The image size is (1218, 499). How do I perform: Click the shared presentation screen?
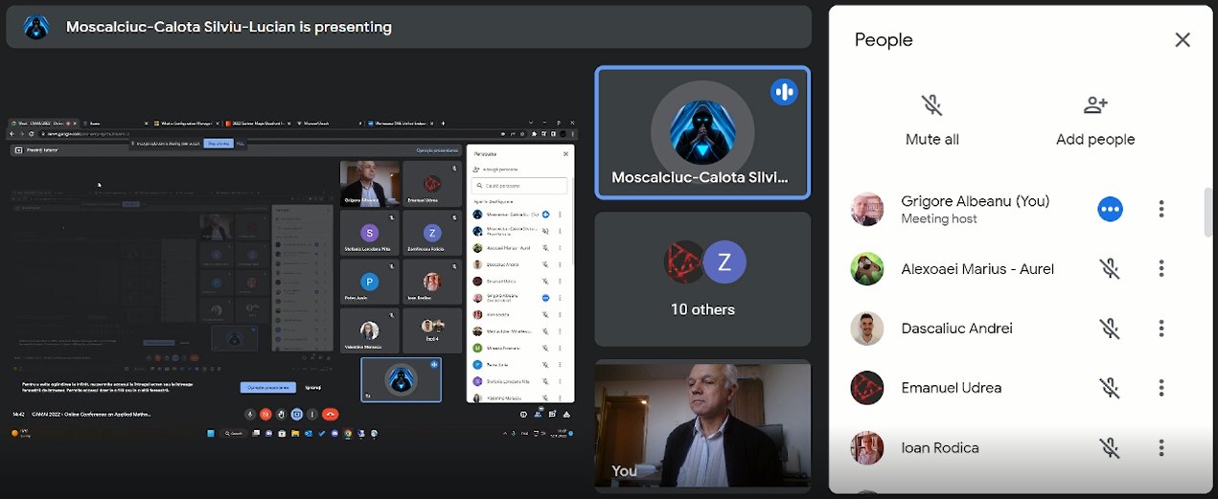[x=291, y=278]
